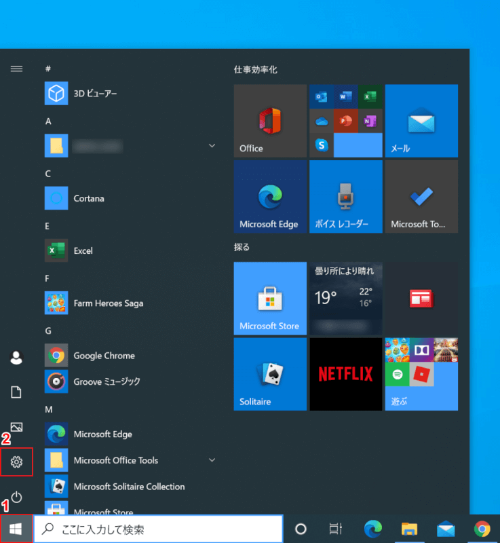Open Groove ミュージック from the app list
500x543 pixels.
pyautogui.click(x=107, y=381)
